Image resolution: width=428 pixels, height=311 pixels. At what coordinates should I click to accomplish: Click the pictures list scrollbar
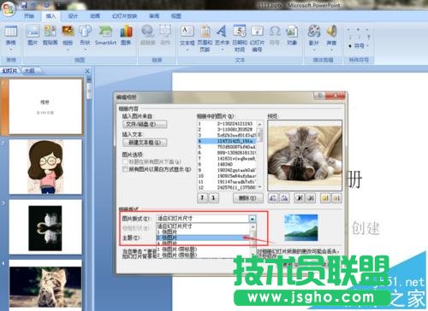[259, 155]
